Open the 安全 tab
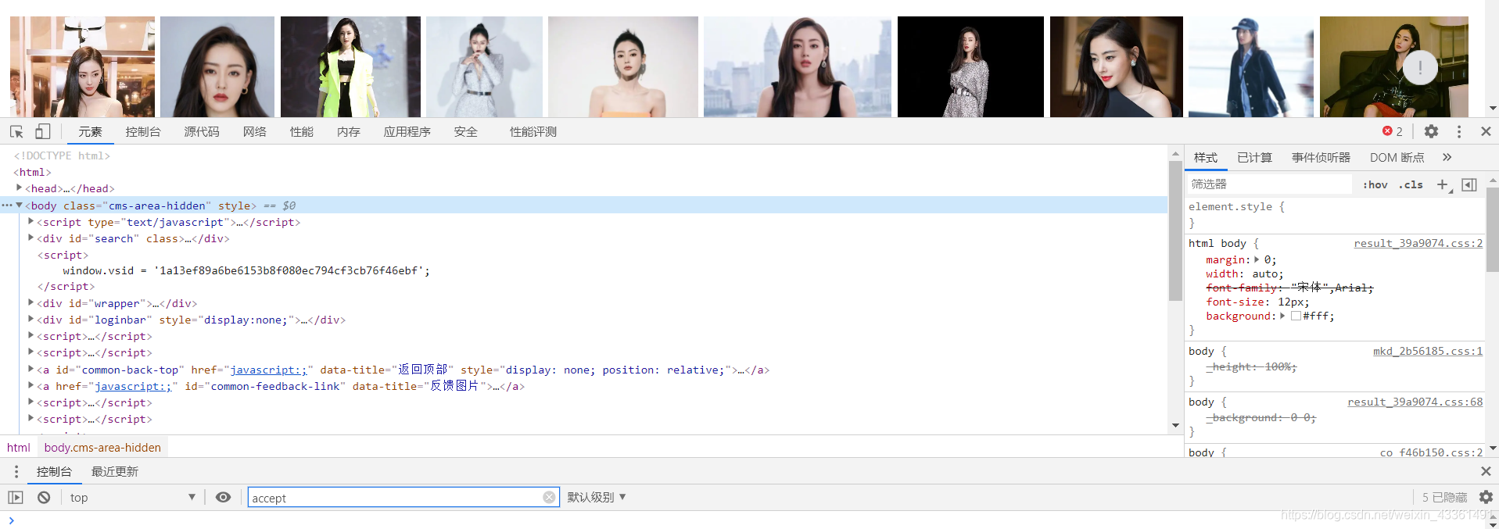 click(x=466, y=131)
